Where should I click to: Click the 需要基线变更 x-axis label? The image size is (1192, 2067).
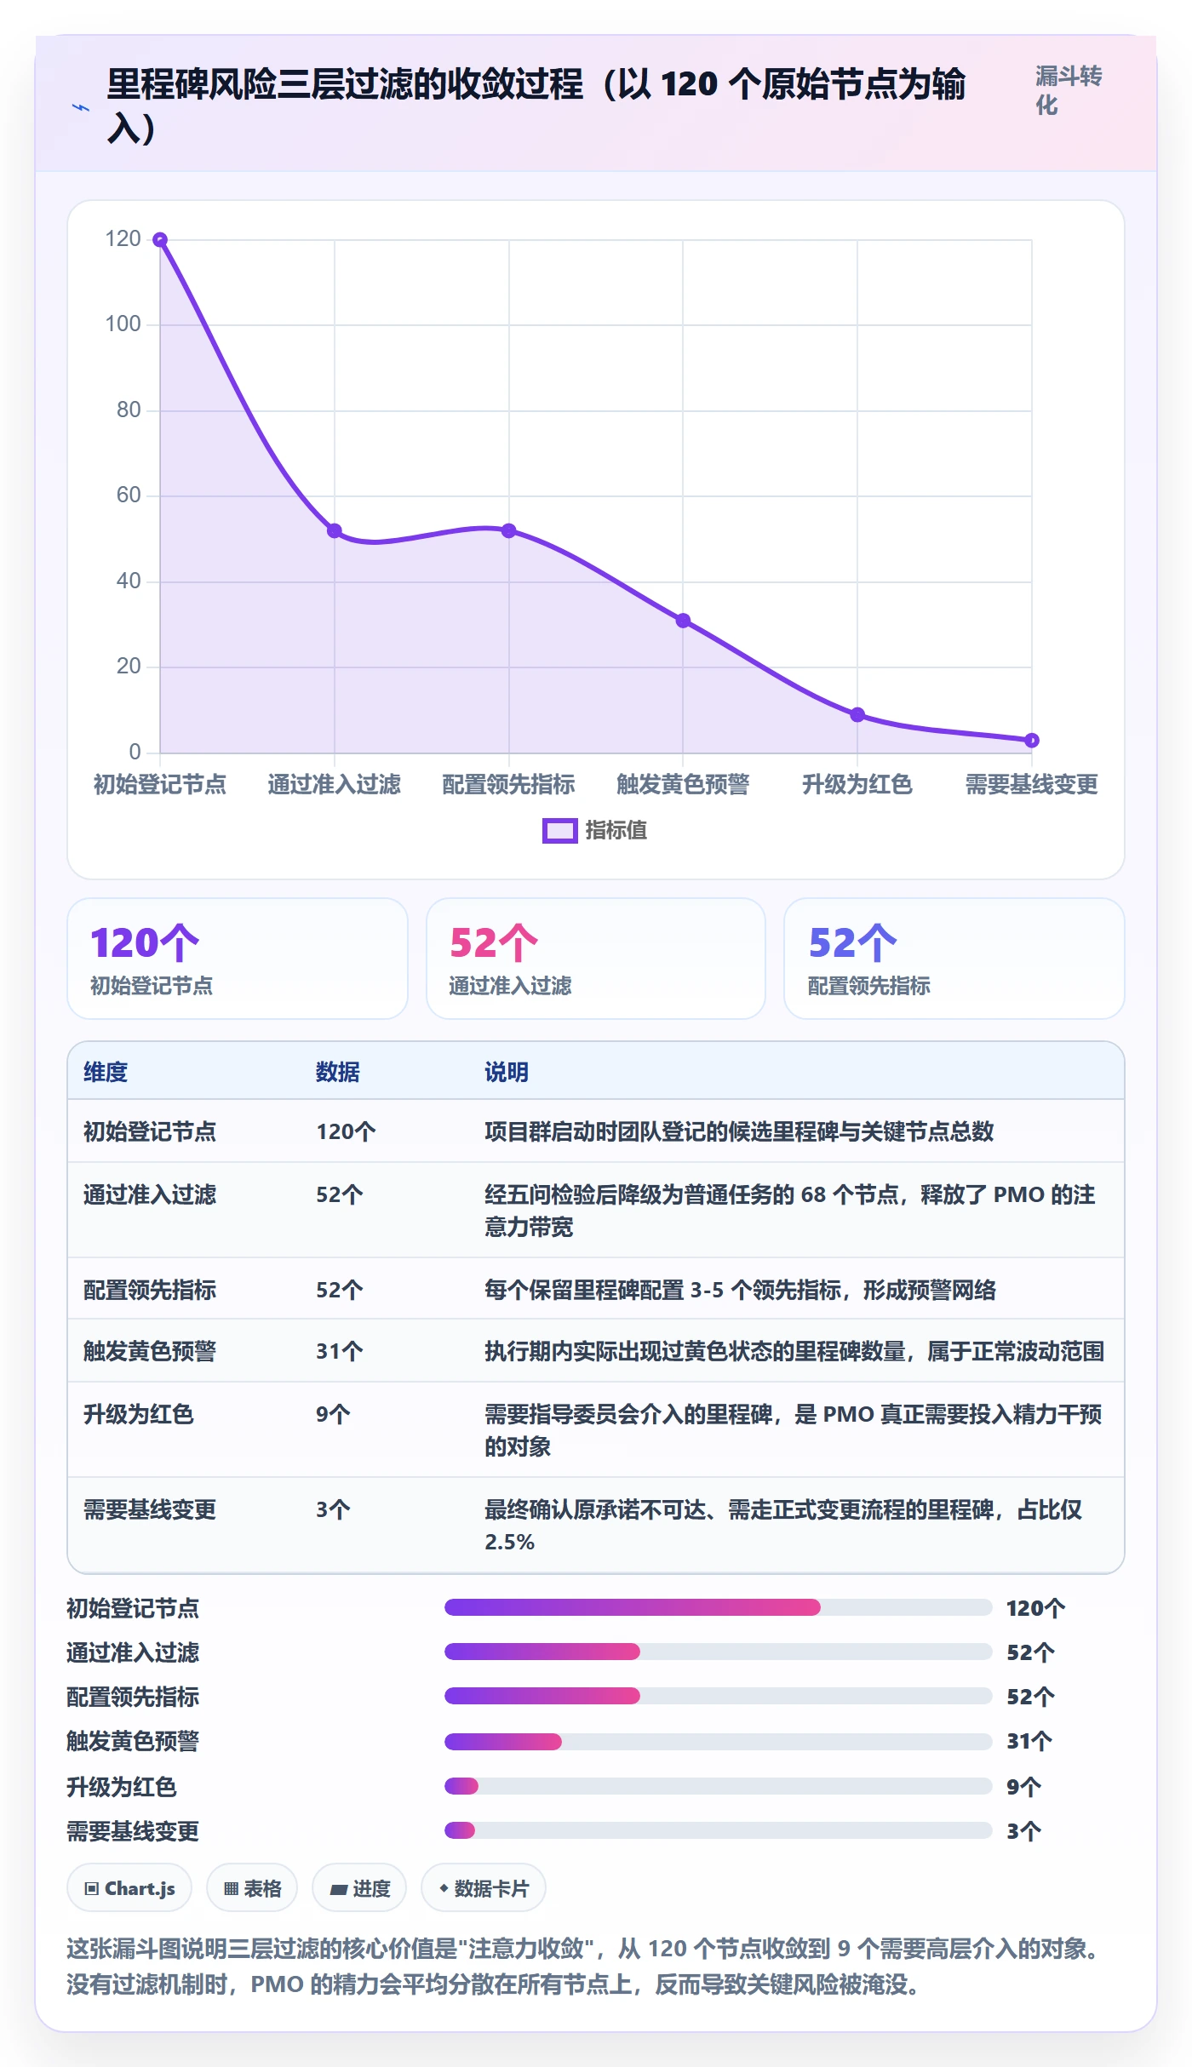coord(1032,784)
